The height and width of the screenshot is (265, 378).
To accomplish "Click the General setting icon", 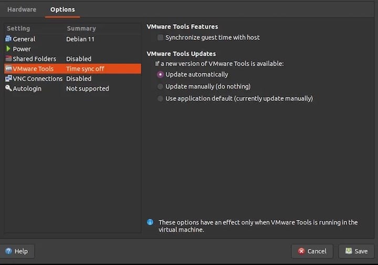I will (8, 39).
